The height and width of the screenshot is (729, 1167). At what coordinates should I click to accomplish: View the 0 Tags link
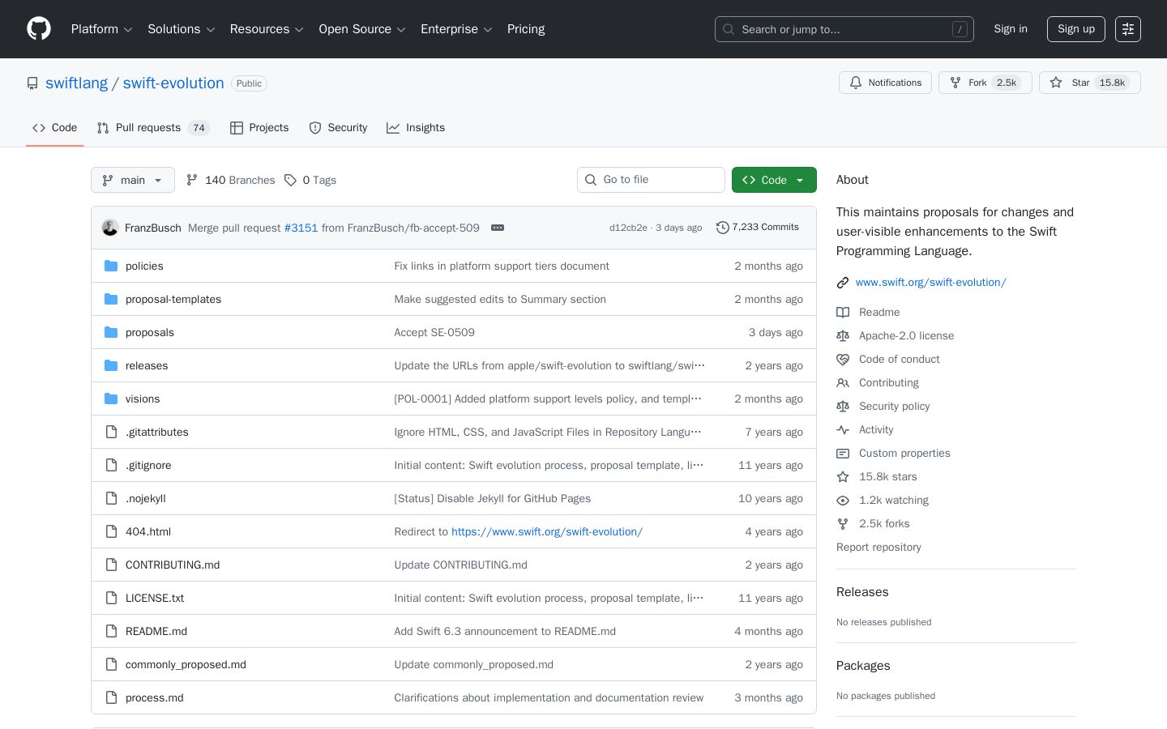(x=310, y=180)
